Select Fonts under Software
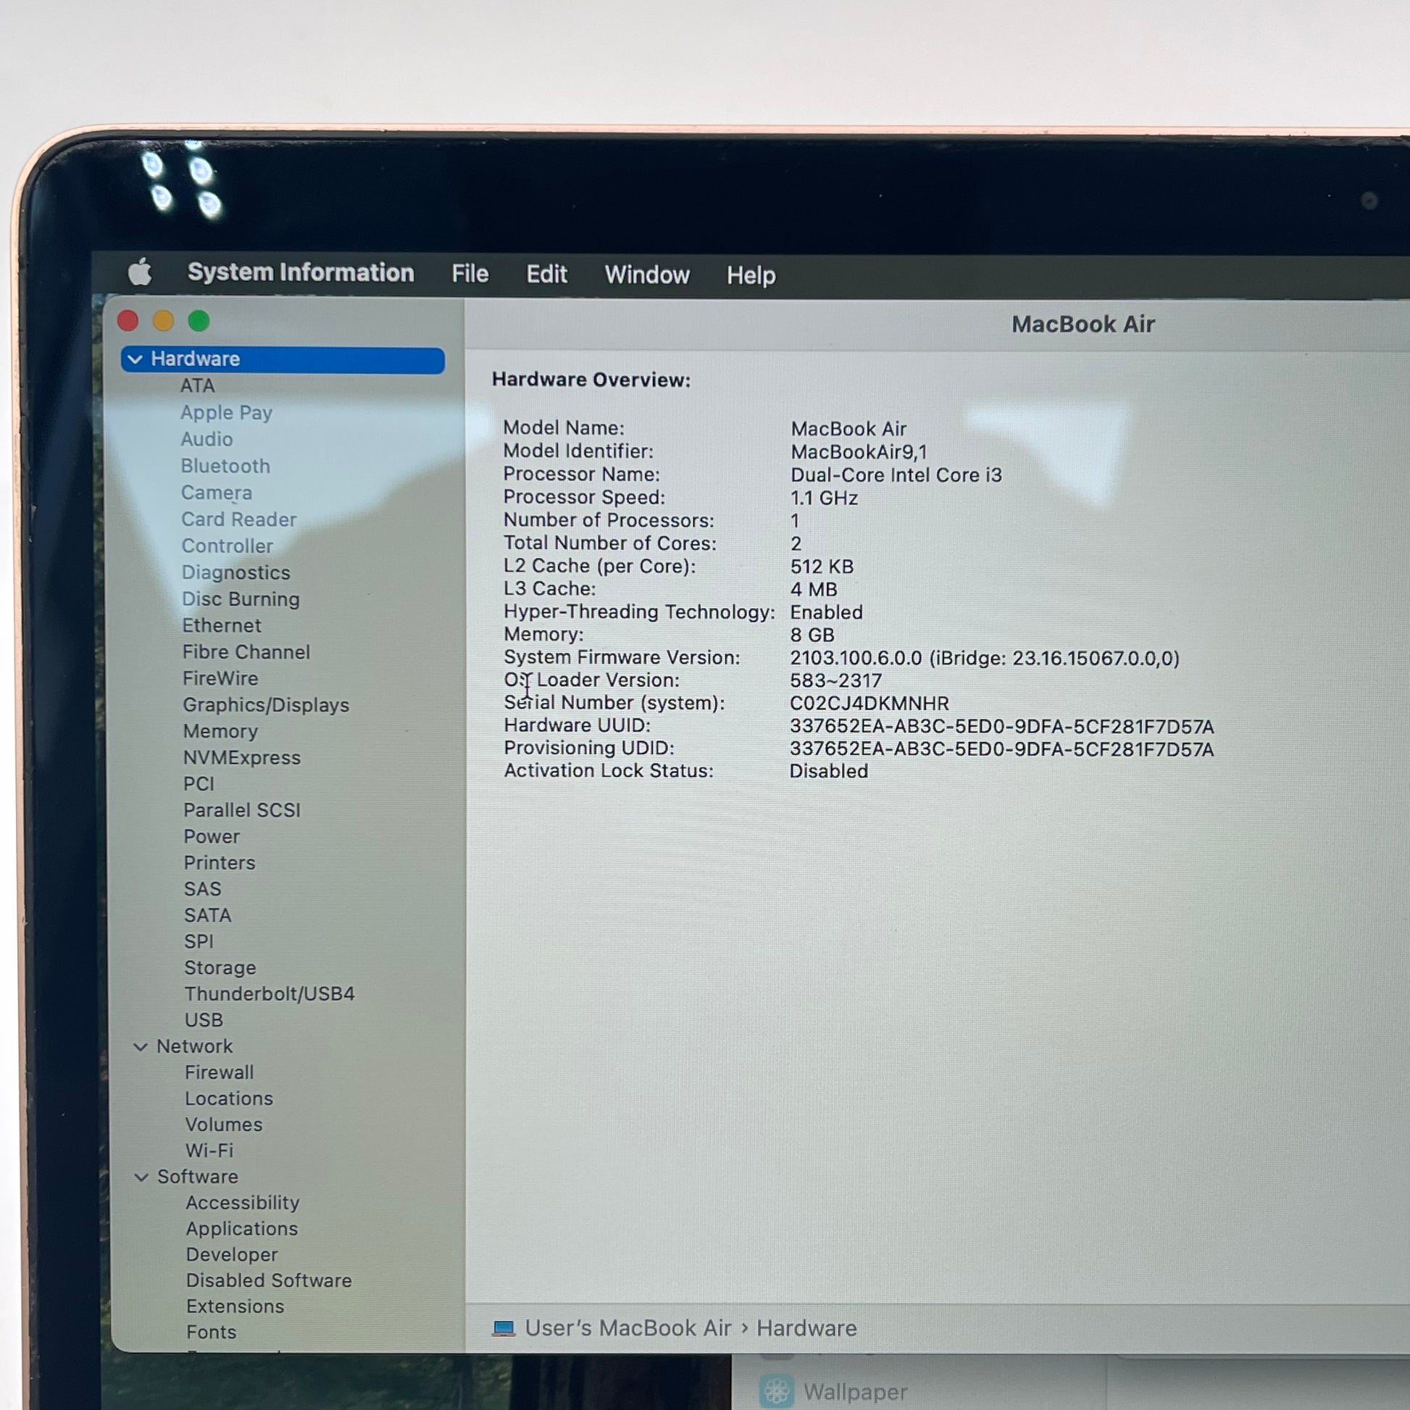Viewport: 1410px width, 1410px height. click(211, 1332)
